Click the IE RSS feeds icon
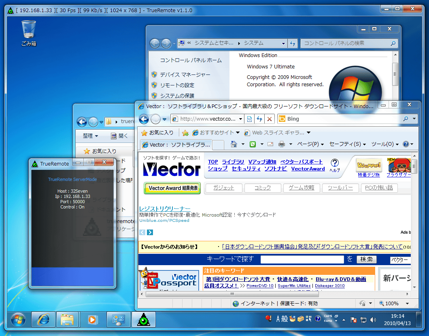Viewport: 429px width, 336px height. (x=253, y=144)
